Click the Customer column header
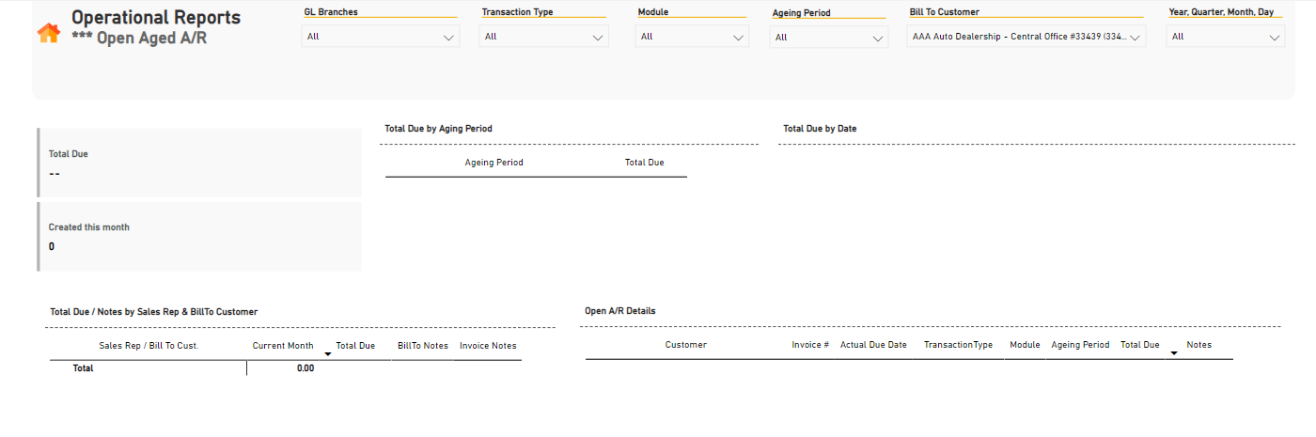1316x437 pixels. [686, 345]
